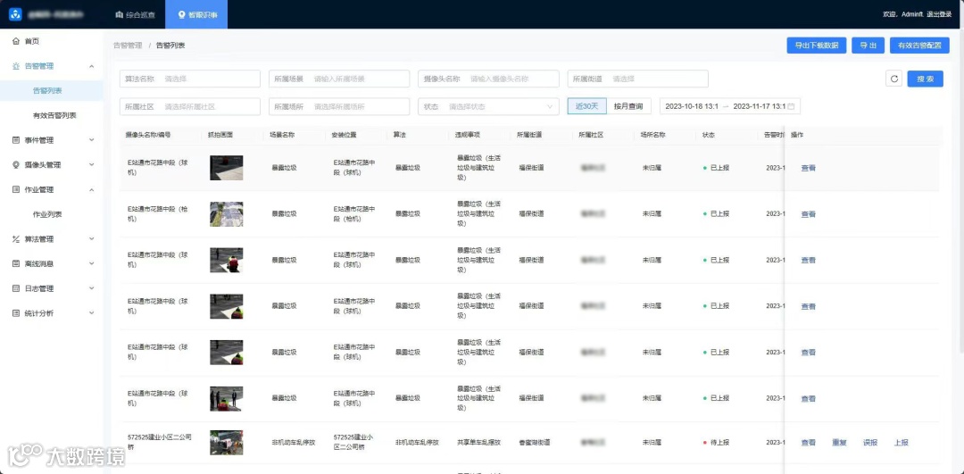The image size is (964, 474).
Task: Click 查看 in the 枪机 row
Action: (x=809, y=214)
